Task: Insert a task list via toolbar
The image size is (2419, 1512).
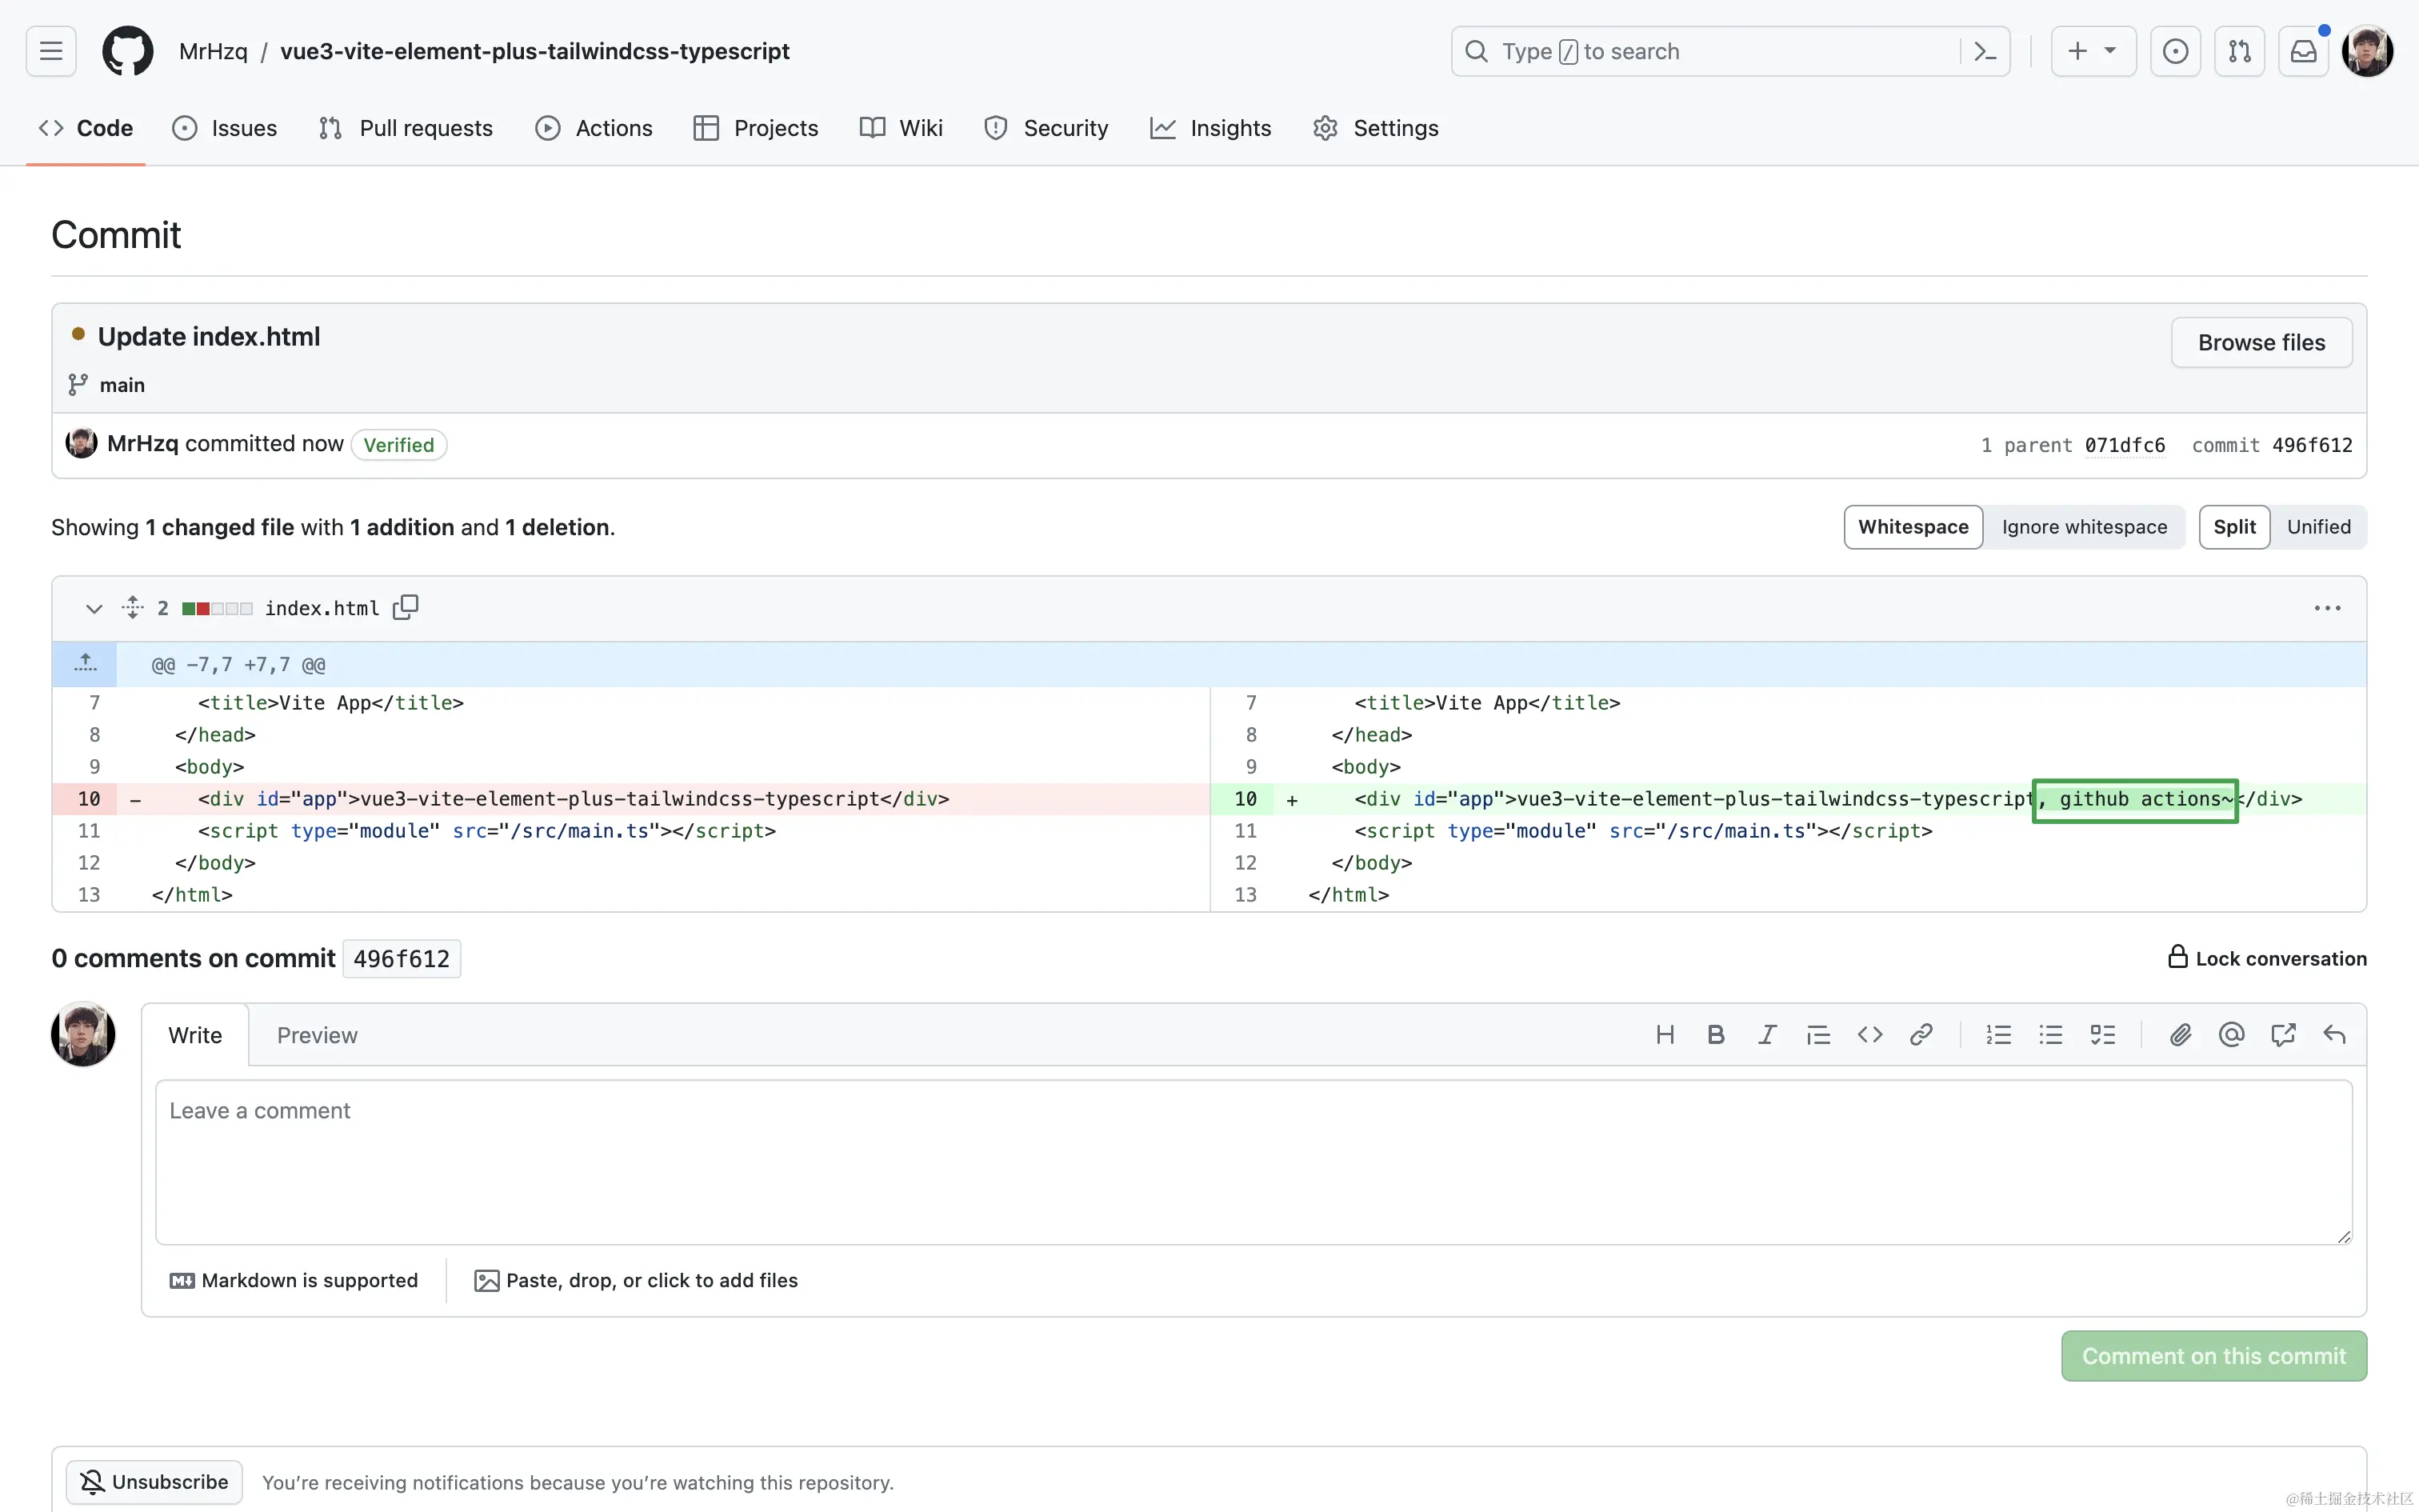Action: pyautogui.click(x=2102, y=1035)
